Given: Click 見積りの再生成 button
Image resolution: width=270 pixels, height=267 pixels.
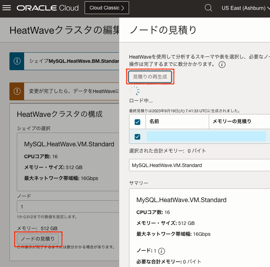Looking at the screenshot, I should pos(150,77).
